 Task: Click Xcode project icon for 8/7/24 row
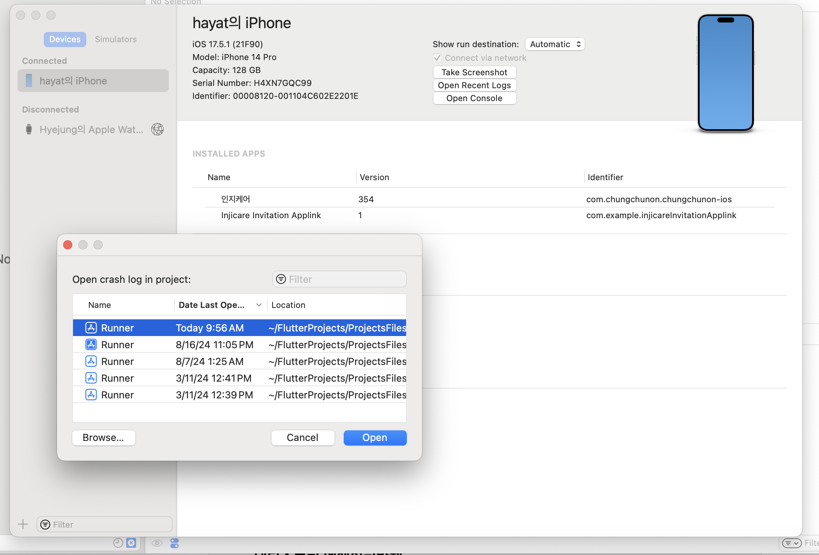click(91, 361)
